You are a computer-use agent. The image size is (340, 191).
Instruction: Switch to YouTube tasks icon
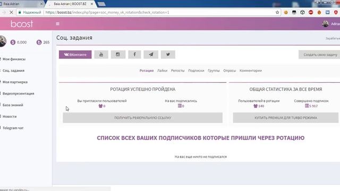click(x=101, y=55)
